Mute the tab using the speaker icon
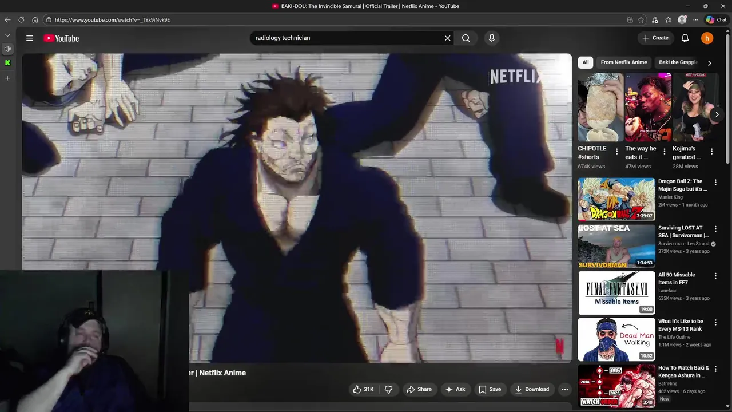 click(x=7, y=49)
